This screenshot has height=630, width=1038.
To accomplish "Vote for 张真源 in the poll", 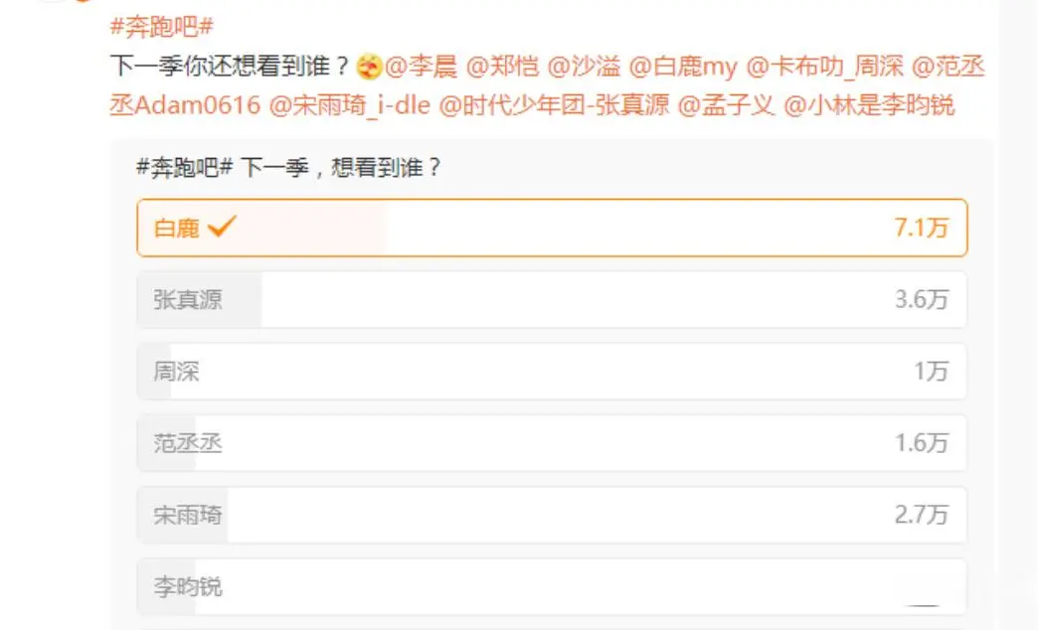I will [552, 299].
